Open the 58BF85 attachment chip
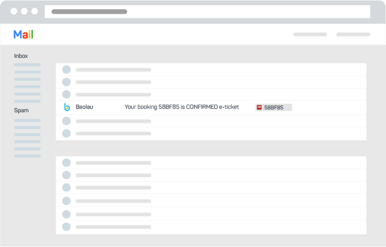 274,108
